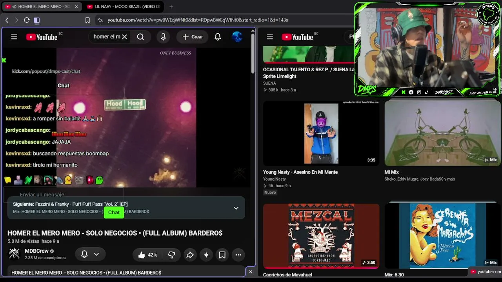
Task: Open the guide menu in left YouTube window
Action: [x=14, y=37]
